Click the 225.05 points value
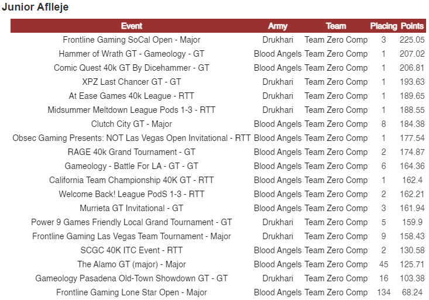 point(412,40)
